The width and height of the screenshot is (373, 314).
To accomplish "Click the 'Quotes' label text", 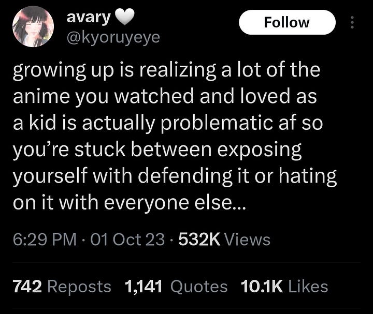I will 199,286.
